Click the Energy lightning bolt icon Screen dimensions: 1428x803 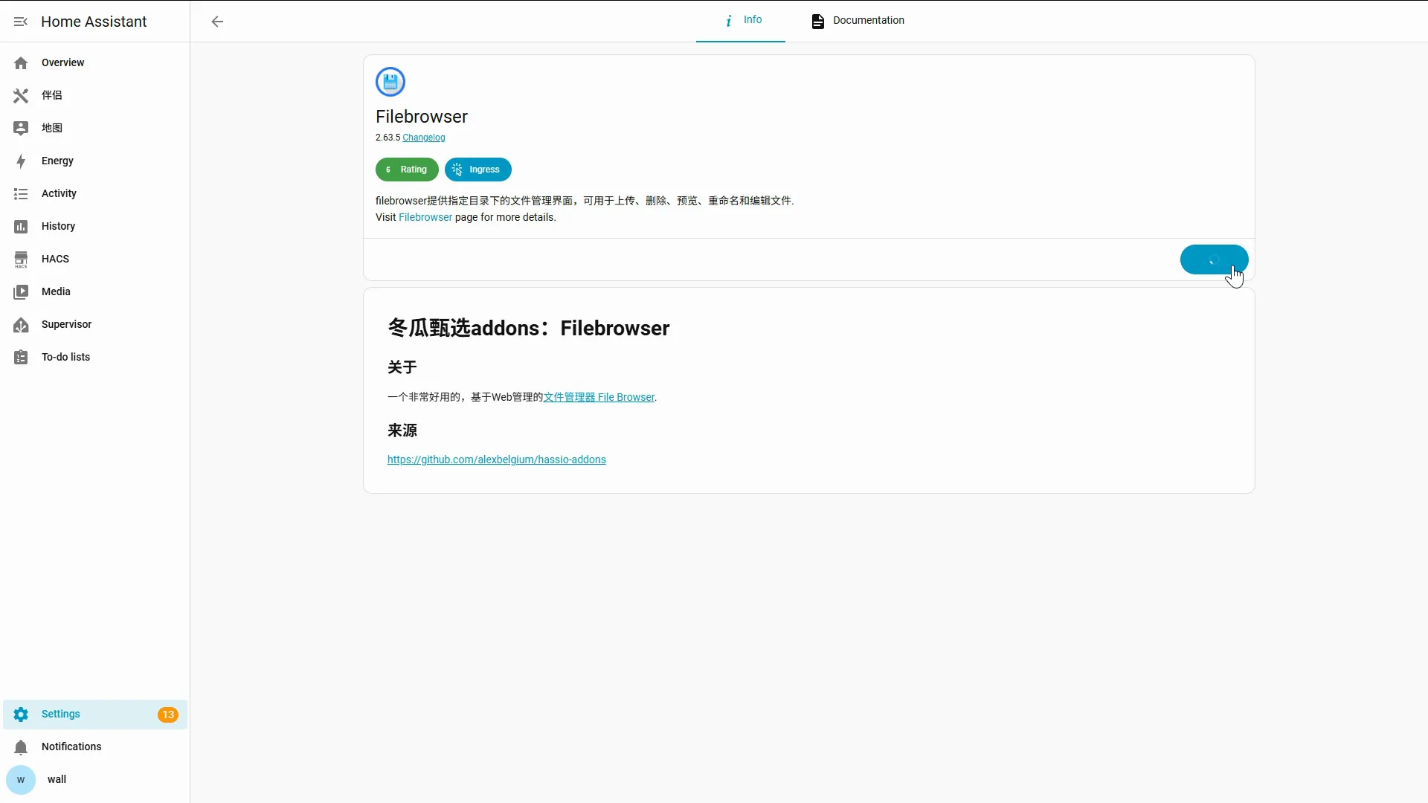point(21,161)
